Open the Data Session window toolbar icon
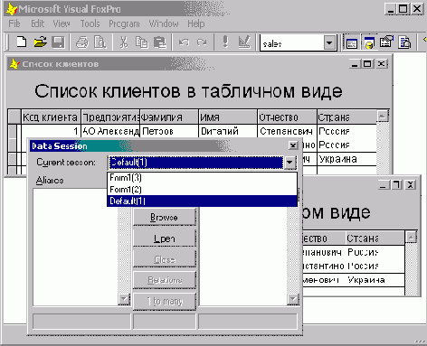 coord(369,42)
